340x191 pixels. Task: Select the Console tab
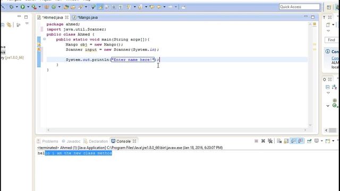(124, 141)
